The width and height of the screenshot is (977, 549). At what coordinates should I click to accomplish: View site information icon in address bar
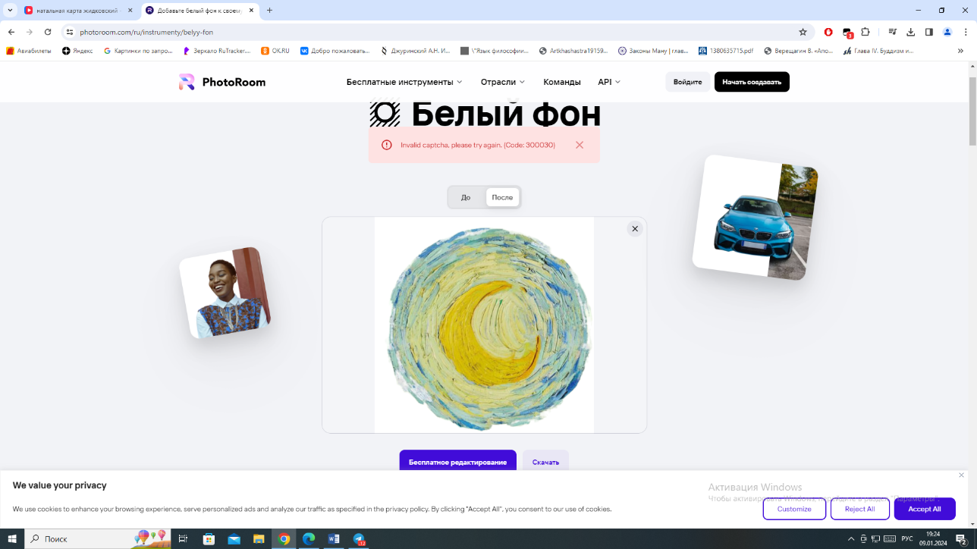(x=70, y=32)
